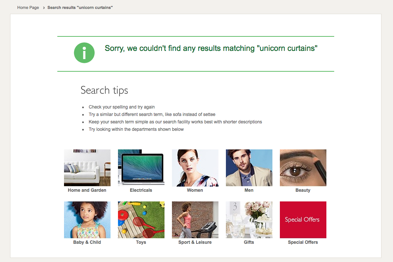Image resolution: width=393 pixels, height=262 pixels.
Task: Click the Special Offers caption below tile
Action: click(x=303, y=242)
